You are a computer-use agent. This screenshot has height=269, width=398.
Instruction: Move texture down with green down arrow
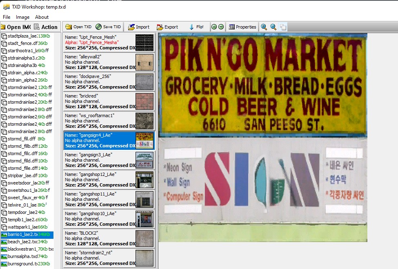point(221,27)
